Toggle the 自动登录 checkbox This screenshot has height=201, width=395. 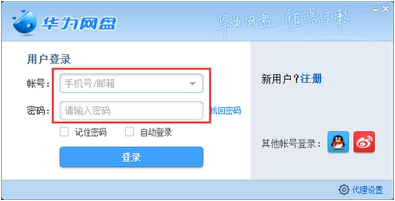coord(129,132)
